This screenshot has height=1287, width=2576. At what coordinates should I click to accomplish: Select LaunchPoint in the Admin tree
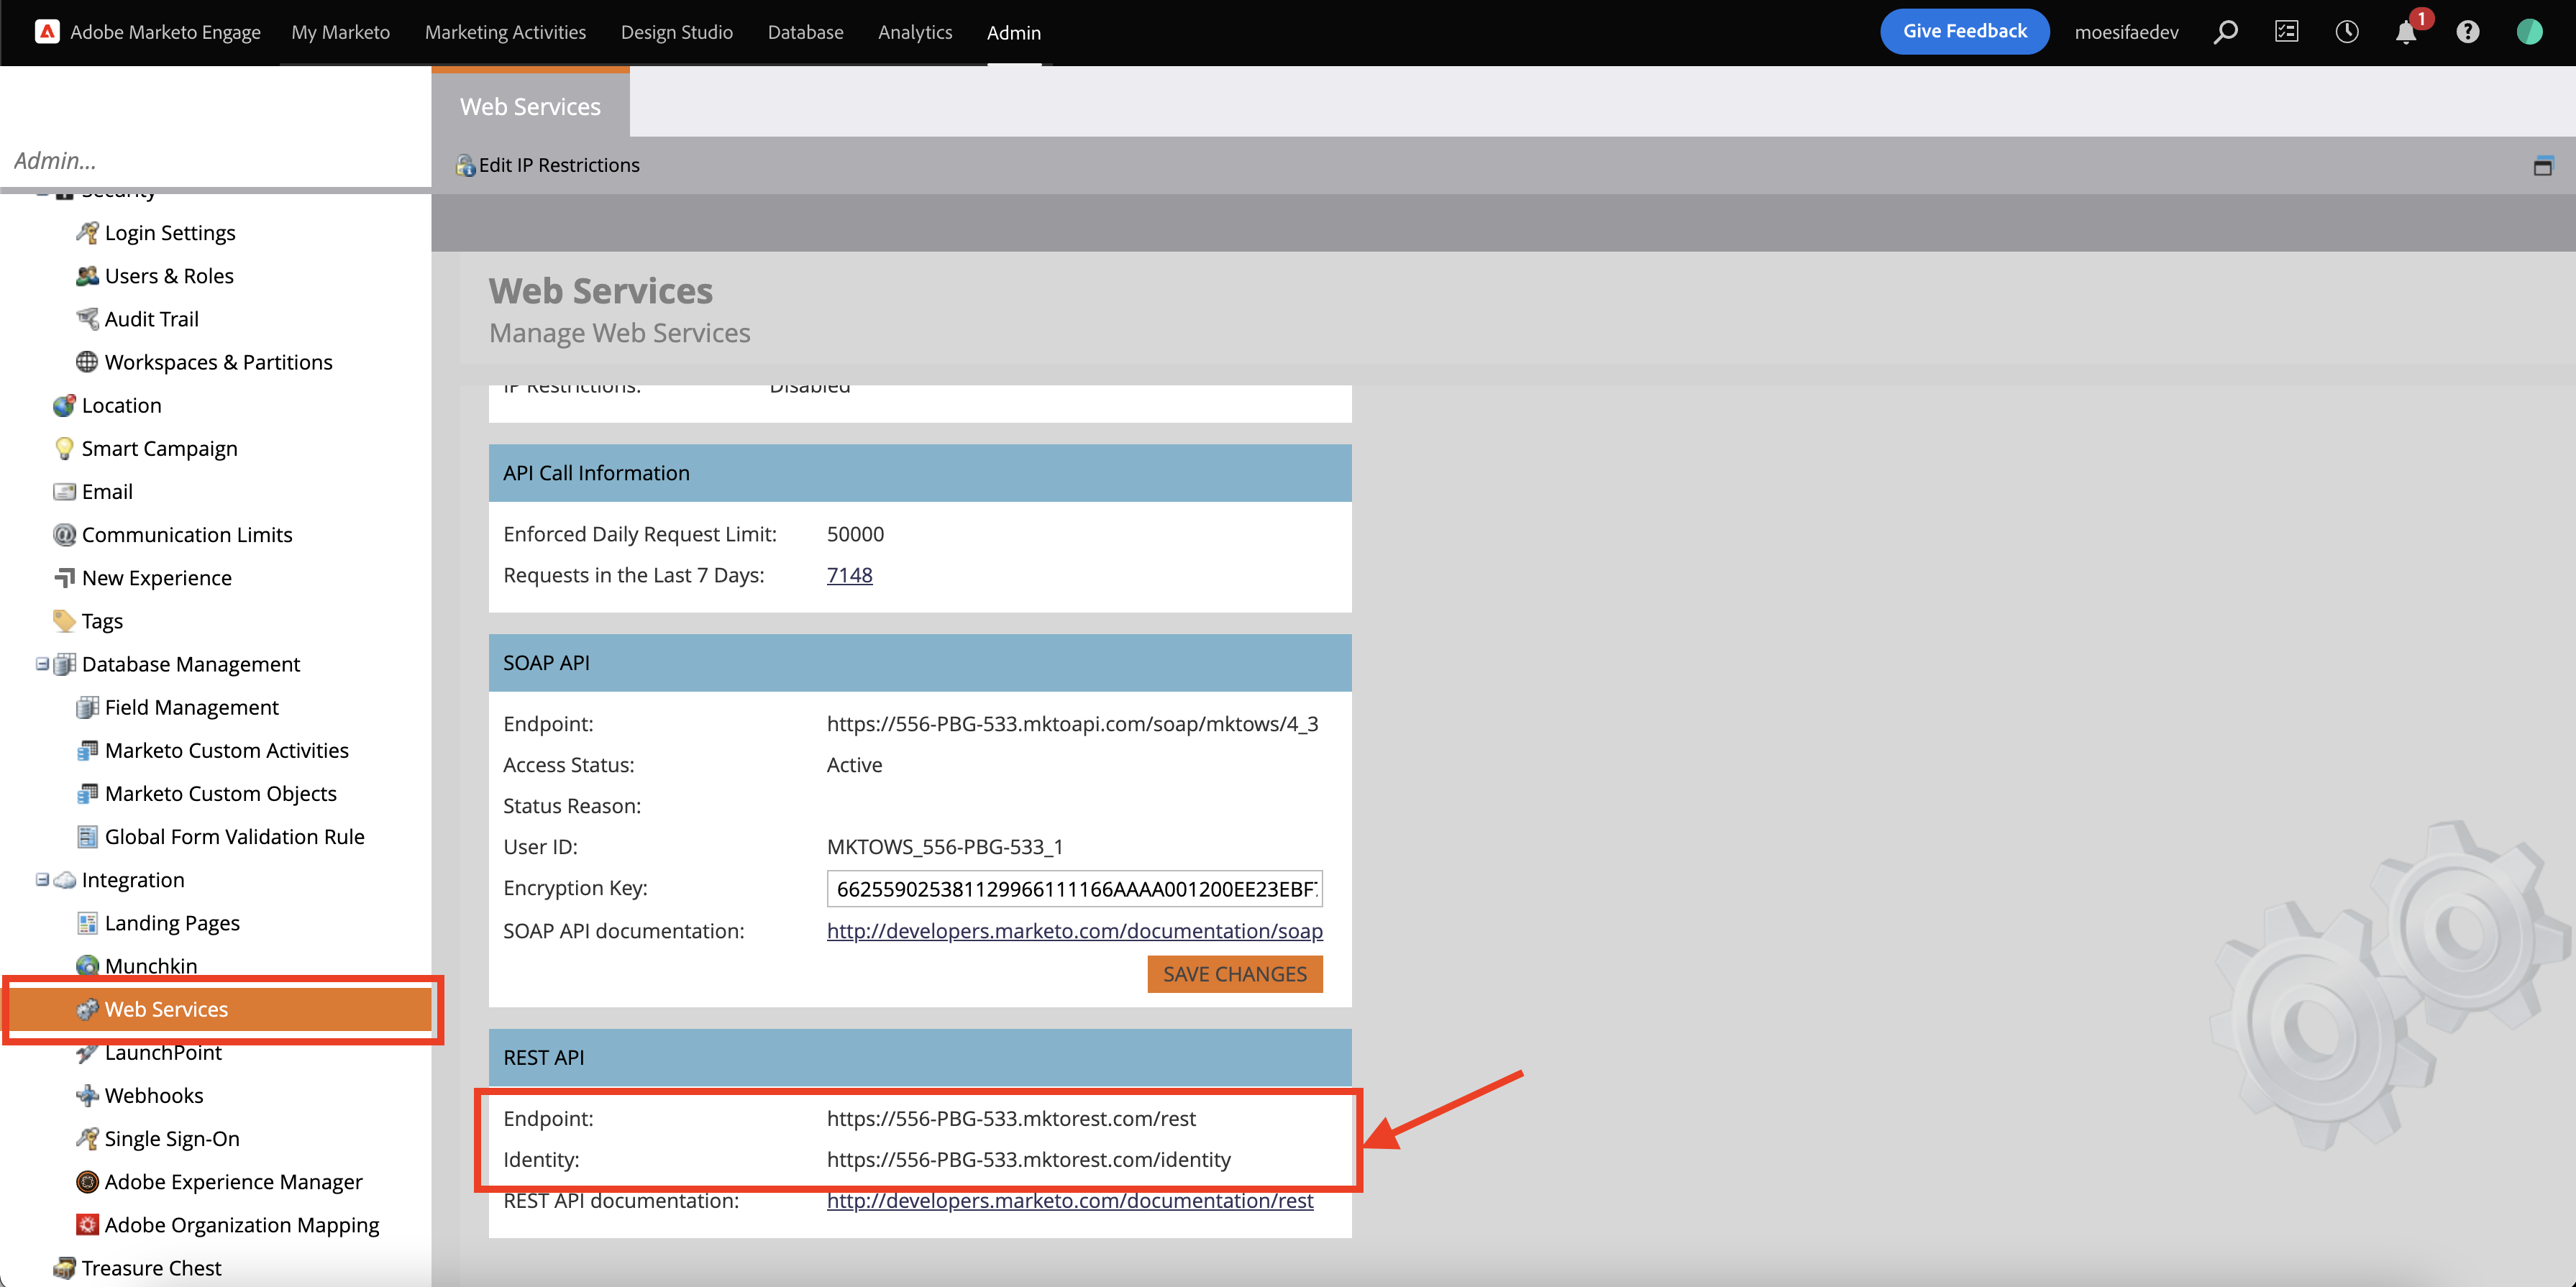[163, 1053]
